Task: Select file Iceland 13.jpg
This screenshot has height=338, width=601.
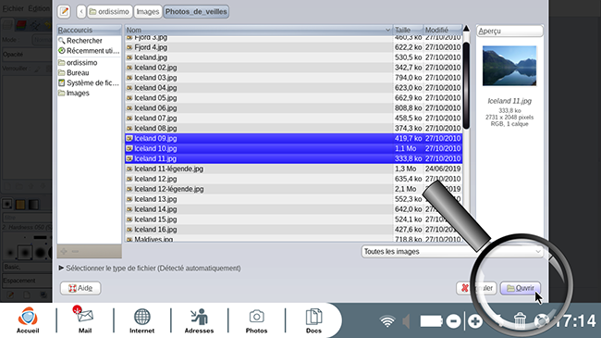Action: point(294,199)
